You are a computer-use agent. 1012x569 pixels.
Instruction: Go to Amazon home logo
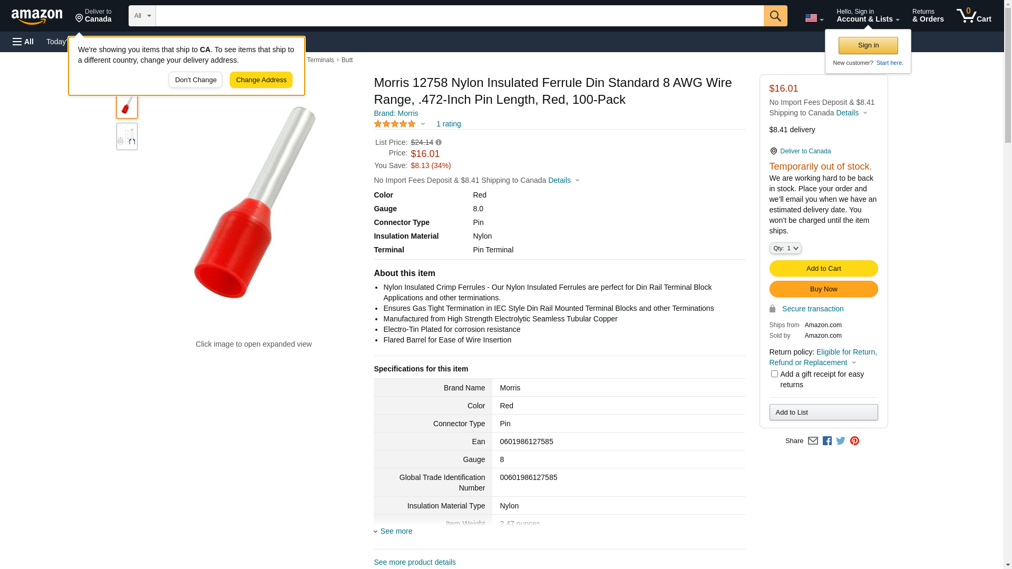click(37, 16)
